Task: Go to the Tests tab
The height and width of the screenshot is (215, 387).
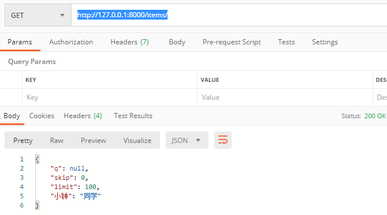Action: [x=286, y=42]
